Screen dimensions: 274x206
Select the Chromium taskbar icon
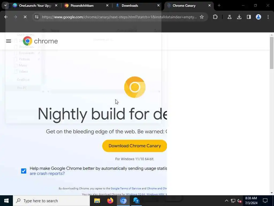pyautogui.click(x=123, y=201)
